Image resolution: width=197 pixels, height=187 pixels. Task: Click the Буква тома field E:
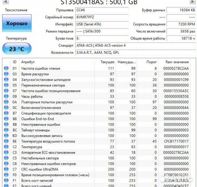pyautogui.click(x=102, y=38)
